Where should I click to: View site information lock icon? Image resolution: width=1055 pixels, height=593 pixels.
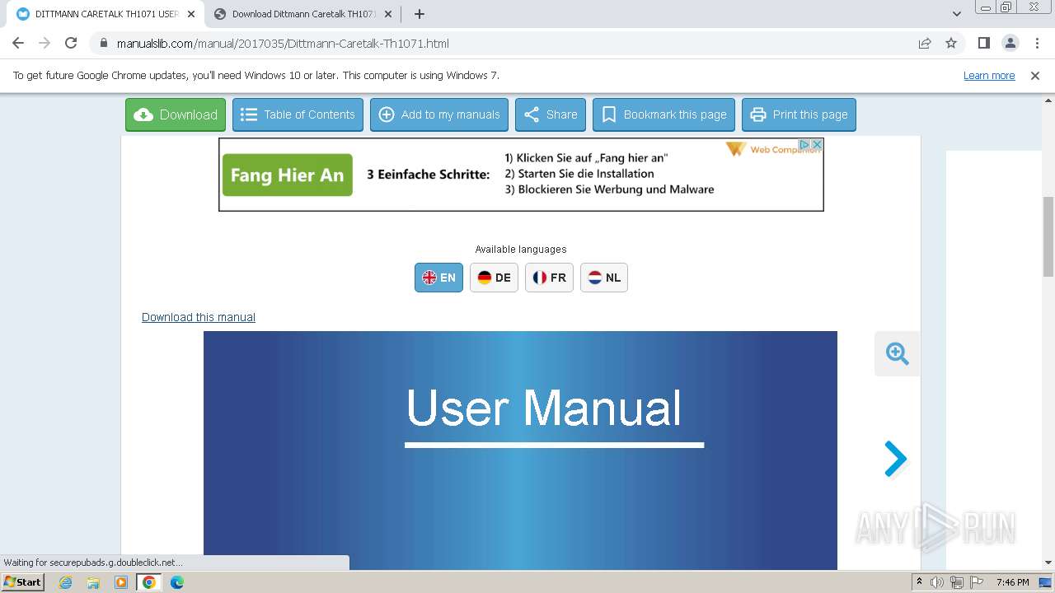[x=104, y=43]
